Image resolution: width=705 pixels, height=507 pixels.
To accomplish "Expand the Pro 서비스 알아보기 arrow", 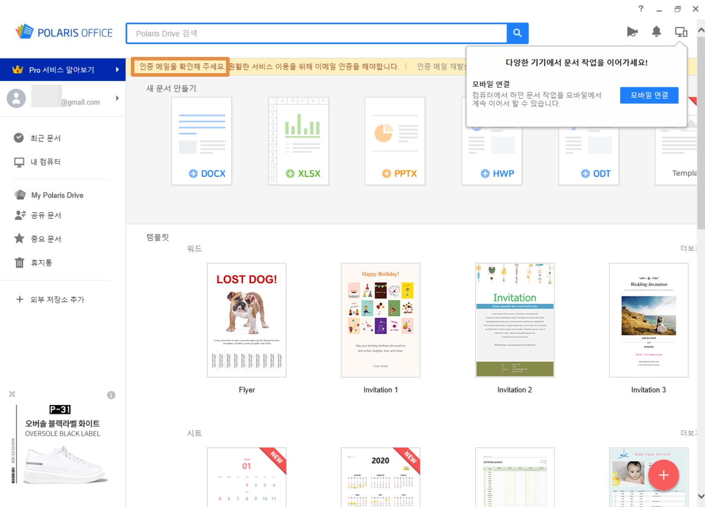I will pyautogui.click(x=117, y=70).
